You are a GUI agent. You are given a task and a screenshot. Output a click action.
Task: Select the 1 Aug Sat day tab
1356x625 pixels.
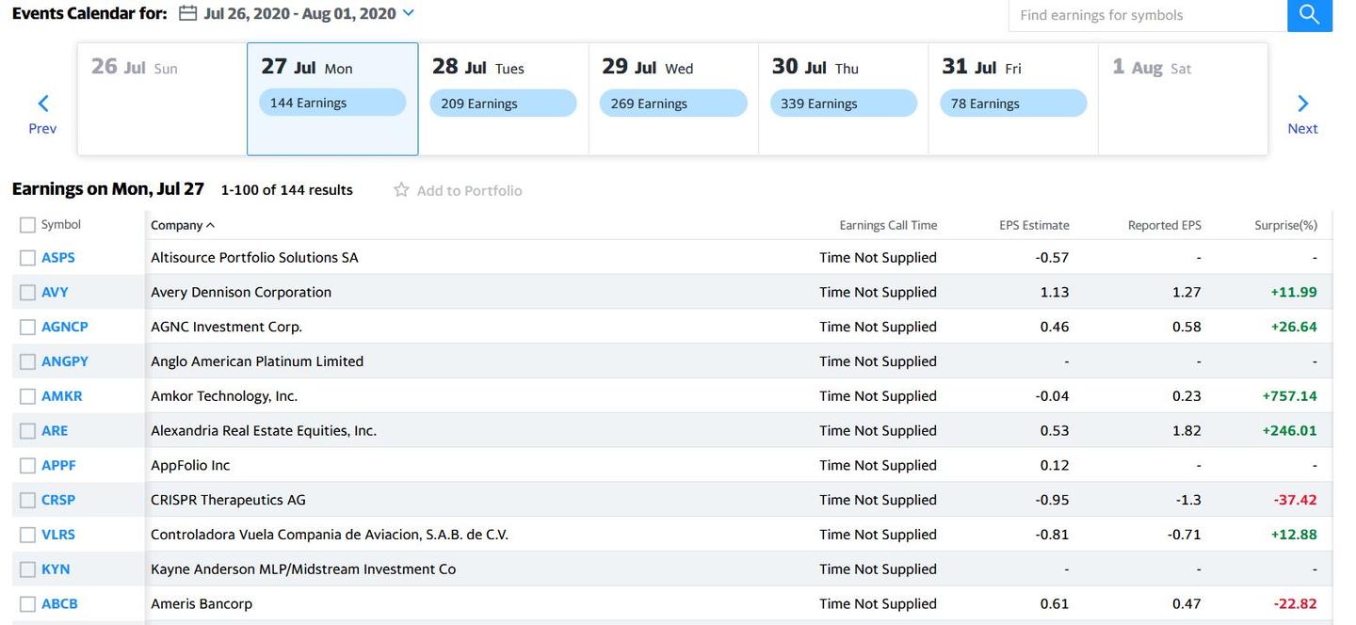[x=1183, y=99]
